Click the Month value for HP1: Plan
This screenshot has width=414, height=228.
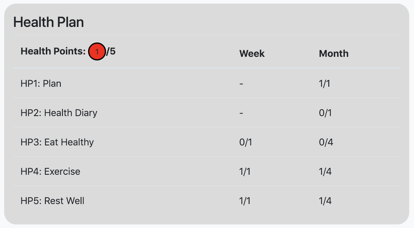point(324,83)
